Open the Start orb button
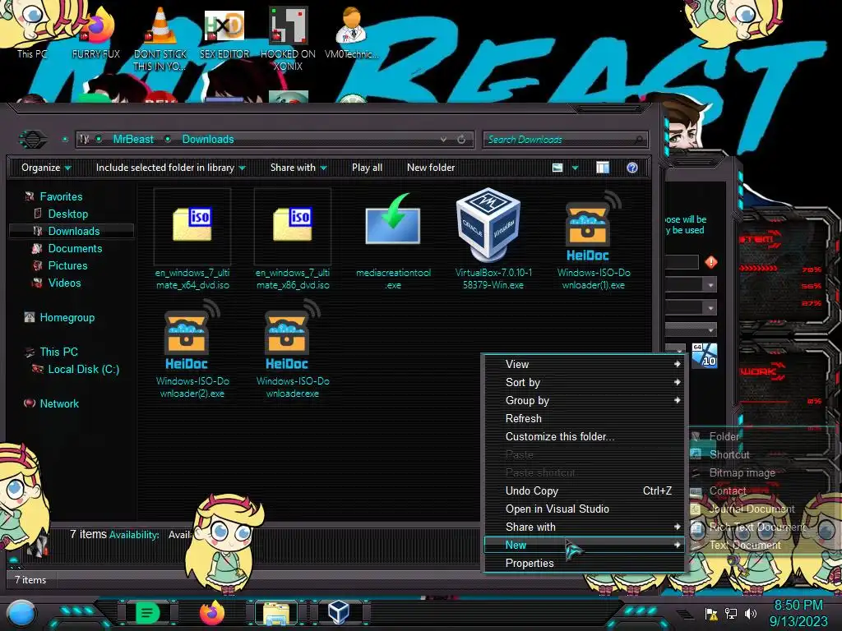842x631 pixels. (21, 613)
